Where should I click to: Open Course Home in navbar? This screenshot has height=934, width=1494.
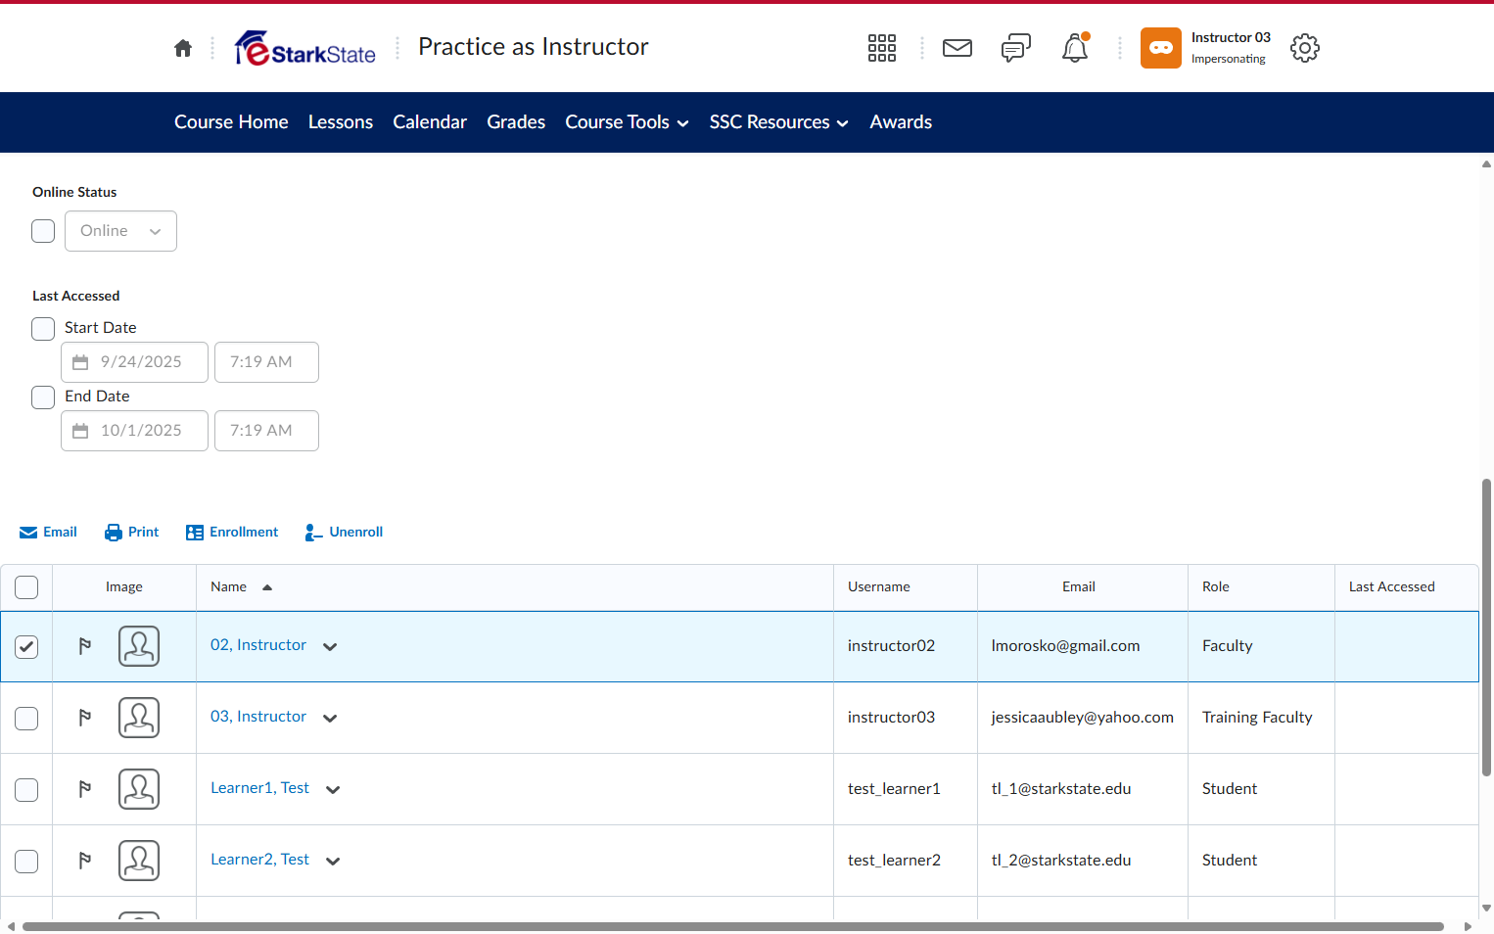[x=231, y=122]
